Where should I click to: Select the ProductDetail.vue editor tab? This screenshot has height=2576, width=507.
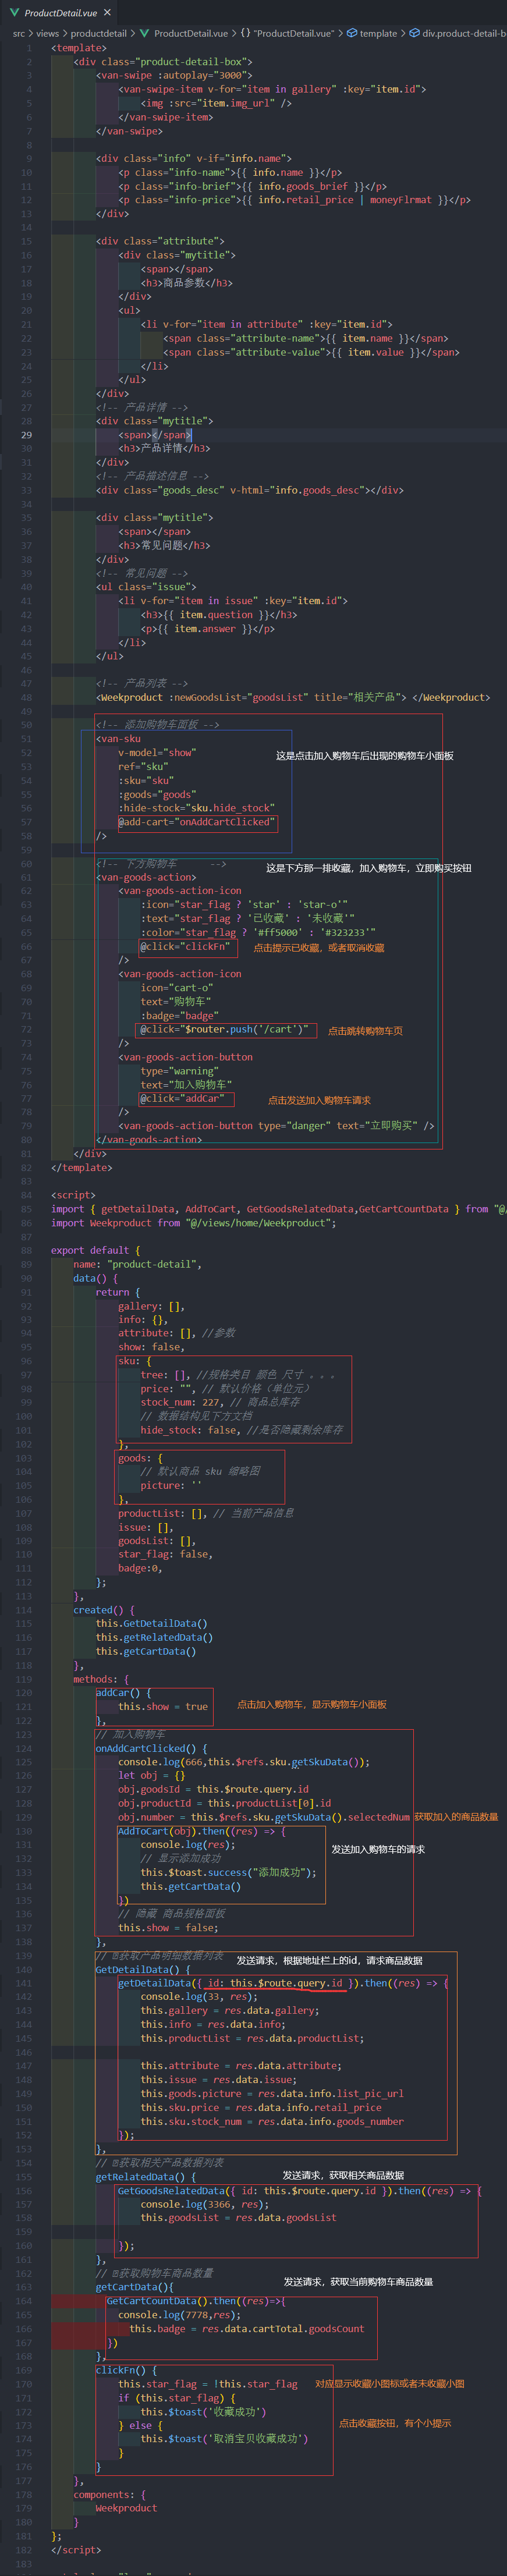[x=59, y=13]
